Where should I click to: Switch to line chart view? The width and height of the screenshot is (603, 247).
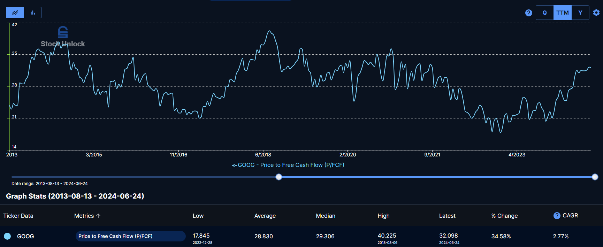click(x=15, y=13)
